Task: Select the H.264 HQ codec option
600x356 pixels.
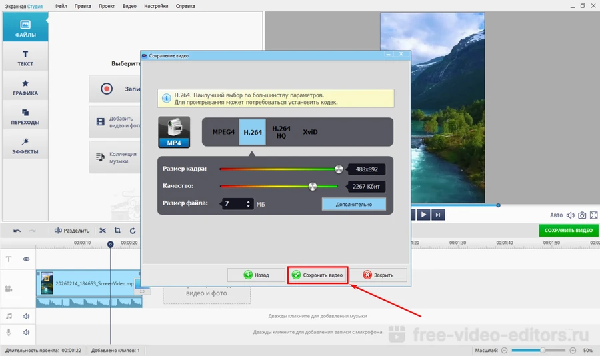Action: click(x=281, y=132)
